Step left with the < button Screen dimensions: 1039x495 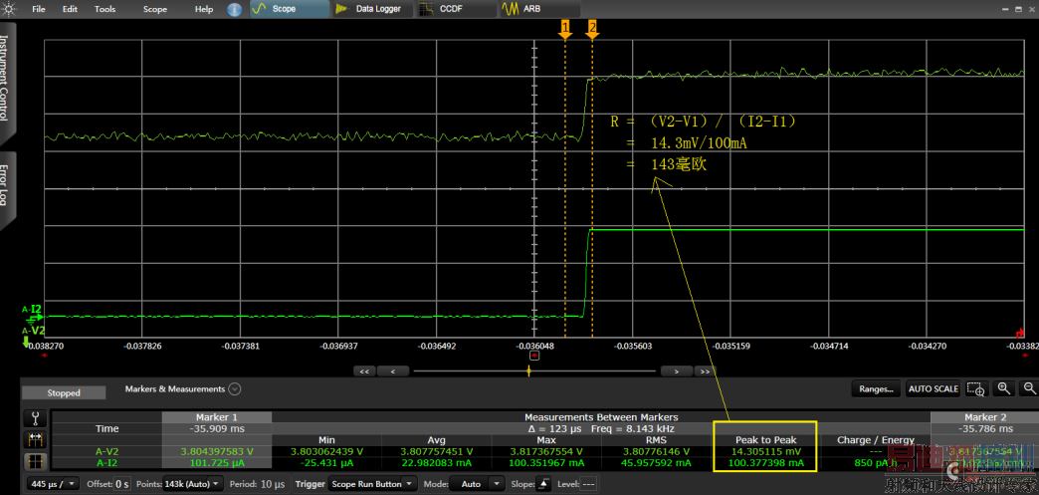click(x=393, y=371)
